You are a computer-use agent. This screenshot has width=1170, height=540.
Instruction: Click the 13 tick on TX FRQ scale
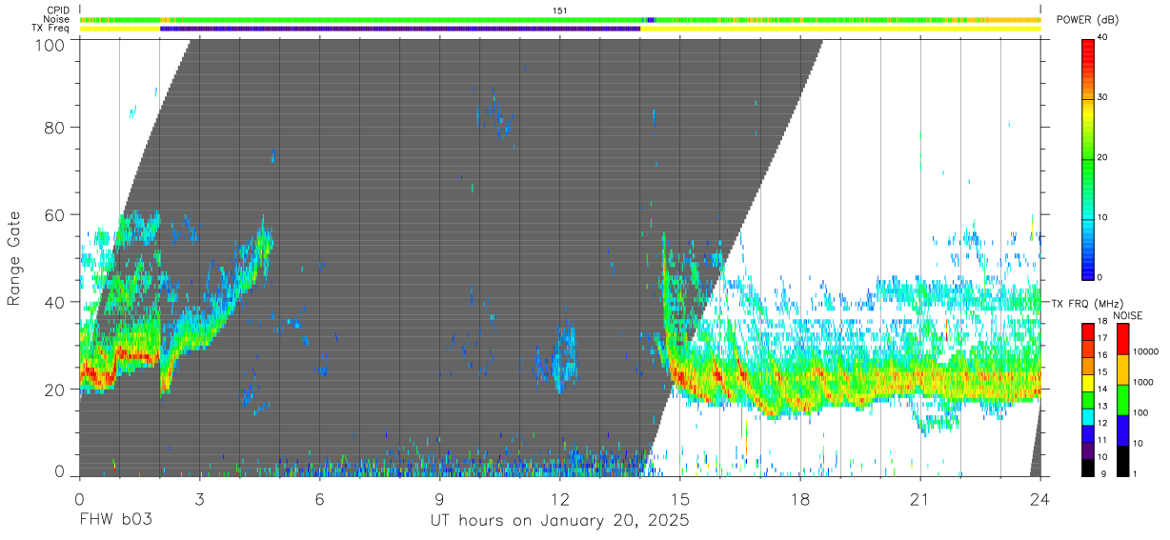(1103, 407)
